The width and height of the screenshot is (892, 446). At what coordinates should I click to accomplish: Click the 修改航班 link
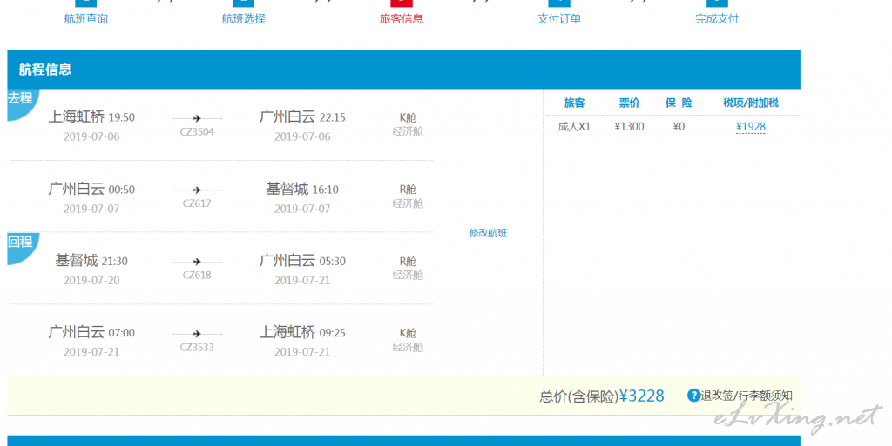coord(488,233)
